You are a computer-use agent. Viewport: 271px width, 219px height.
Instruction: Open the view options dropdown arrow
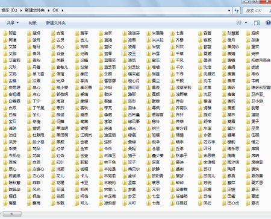(x=246, y=23)
